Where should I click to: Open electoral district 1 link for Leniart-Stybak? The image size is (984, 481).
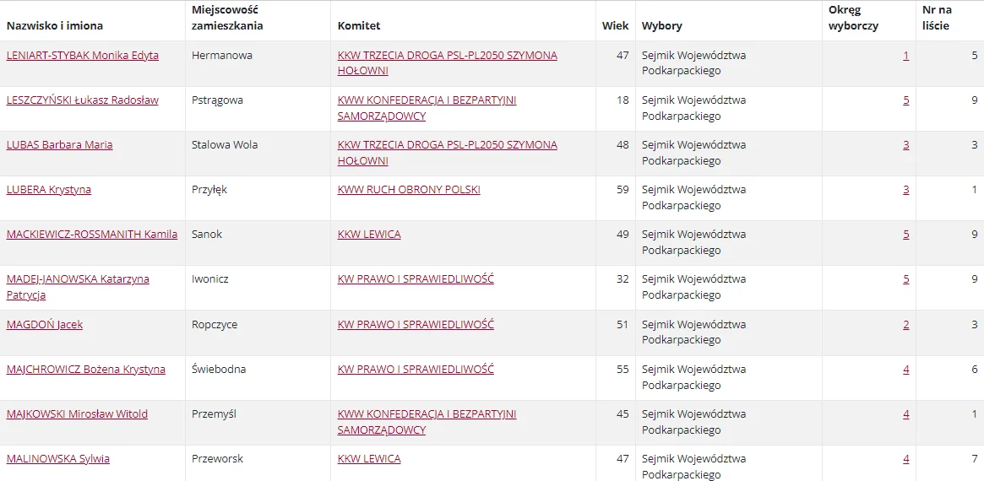click(905, 55)
